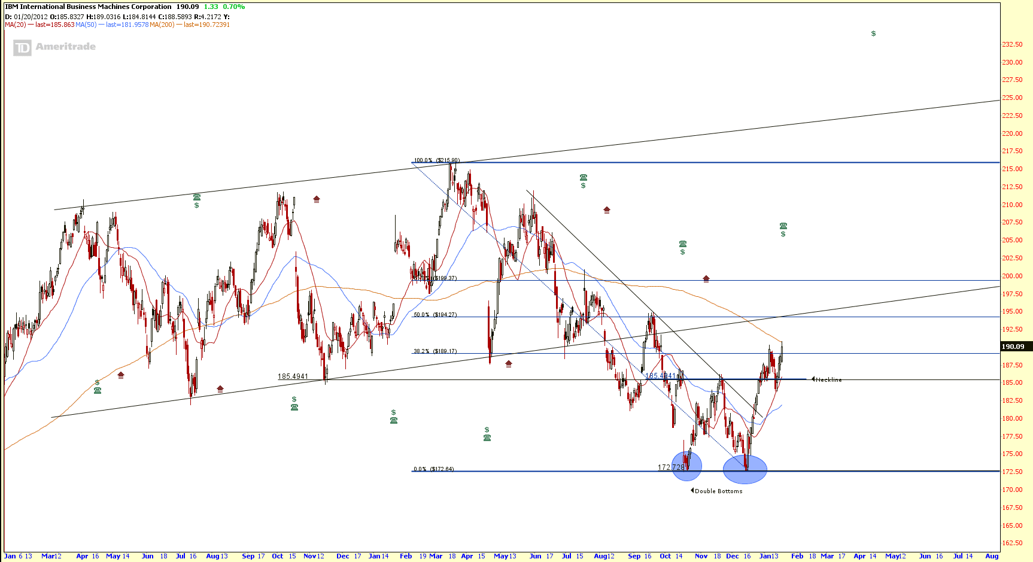
Task: Click the 100.0% ($215.90) Fibonacci label
Action: 437,160
